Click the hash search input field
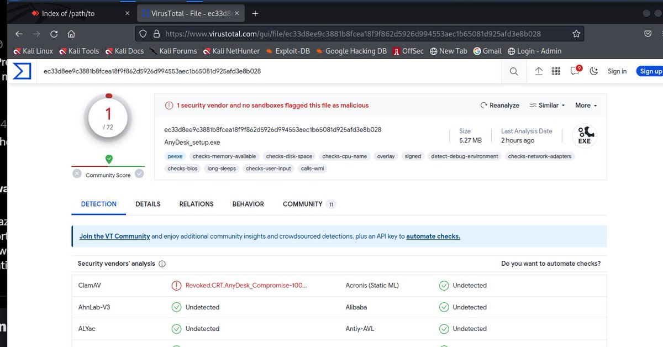The width and height of the screenshot is (663, 347). 270,71
